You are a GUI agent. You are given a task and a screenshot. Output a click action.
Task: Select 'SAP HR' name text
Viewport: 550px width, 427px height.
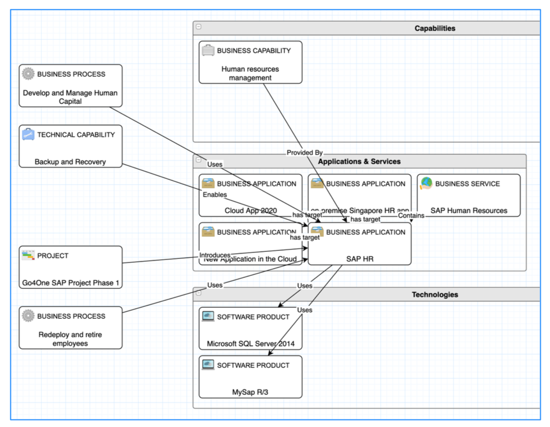click(x=359, y=259)
